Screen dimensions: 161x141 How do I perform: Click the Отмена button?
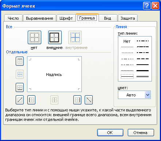coord(141,133)
